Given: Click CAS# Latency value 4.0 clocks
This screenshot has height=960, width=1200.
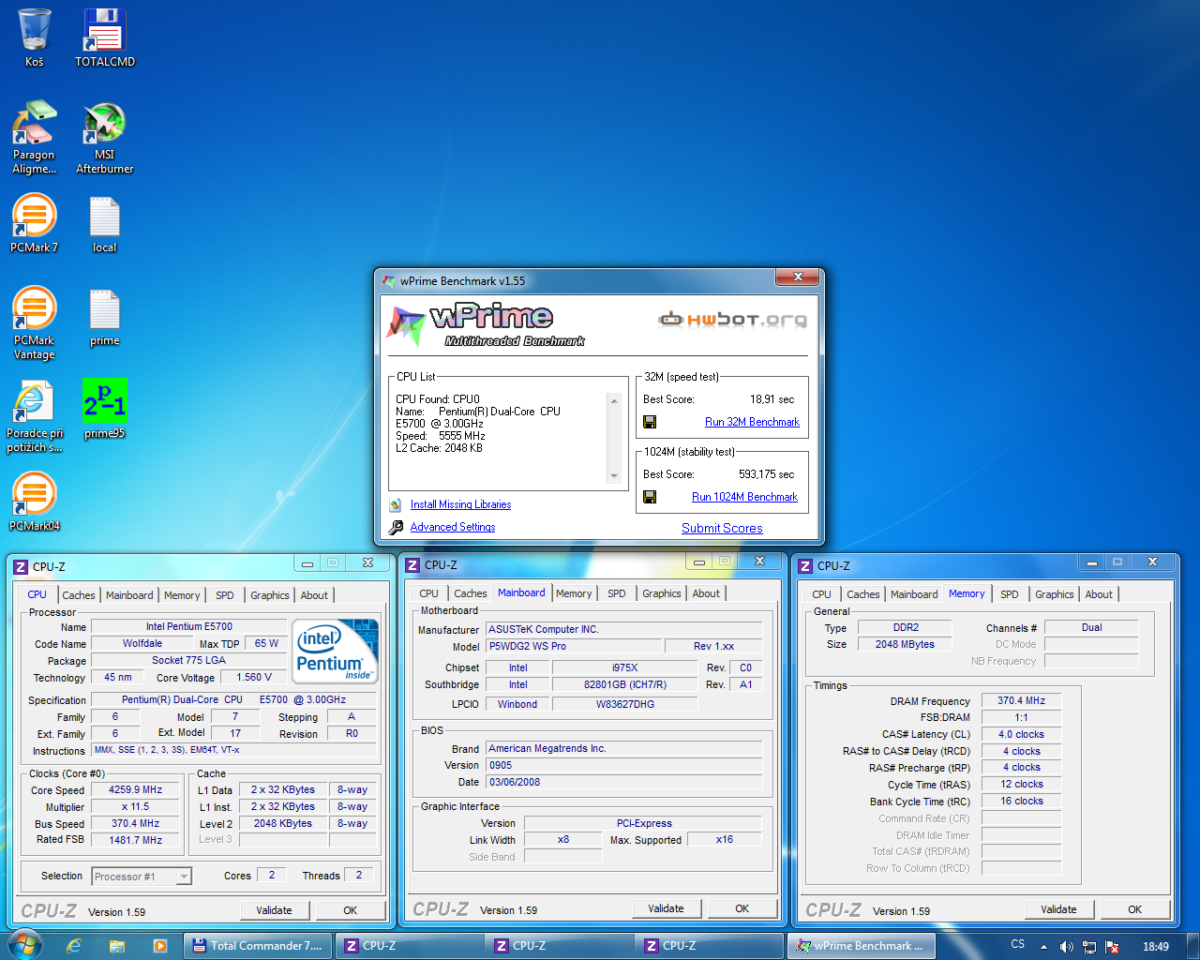Looking at the screenshot, I should pyautogui.click(x=1021, y=734).
